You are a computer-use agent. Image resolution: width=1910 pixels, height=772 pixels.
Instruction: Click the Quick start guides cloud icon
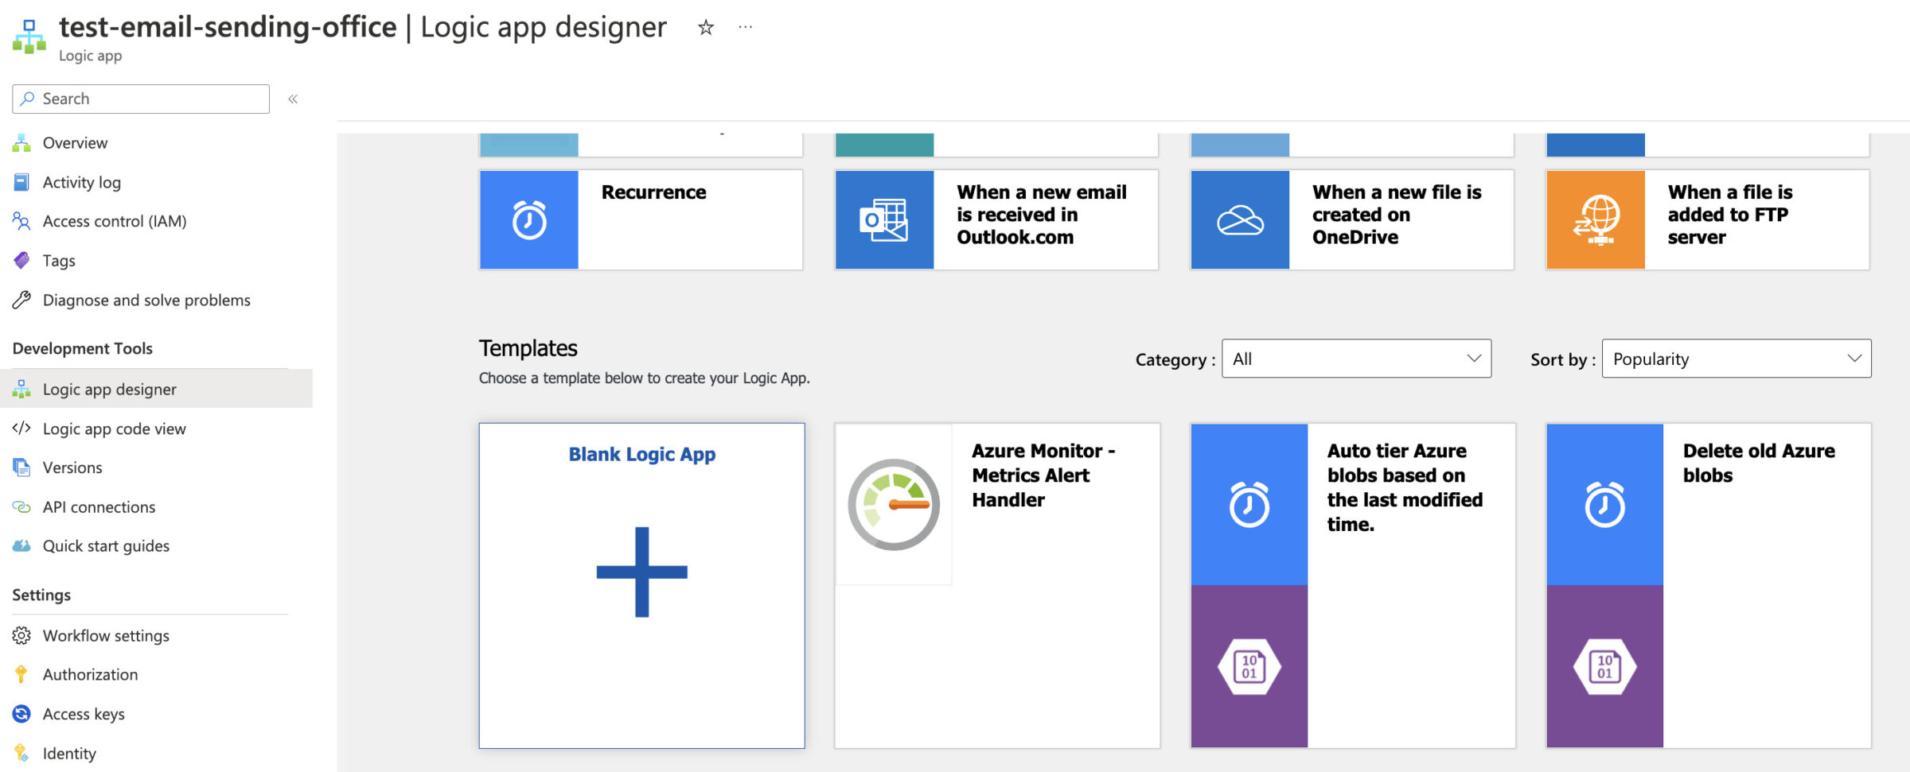[21, 545]
